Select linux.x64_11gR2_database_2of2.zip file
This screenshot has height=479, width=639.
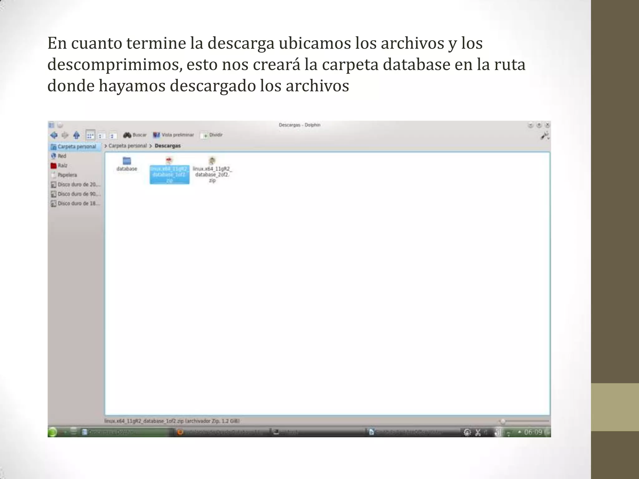point(212,170)
